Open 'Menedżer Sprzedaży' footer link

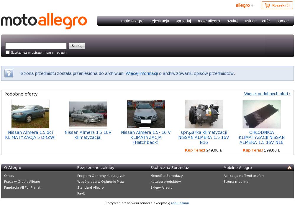pos(166,176)
